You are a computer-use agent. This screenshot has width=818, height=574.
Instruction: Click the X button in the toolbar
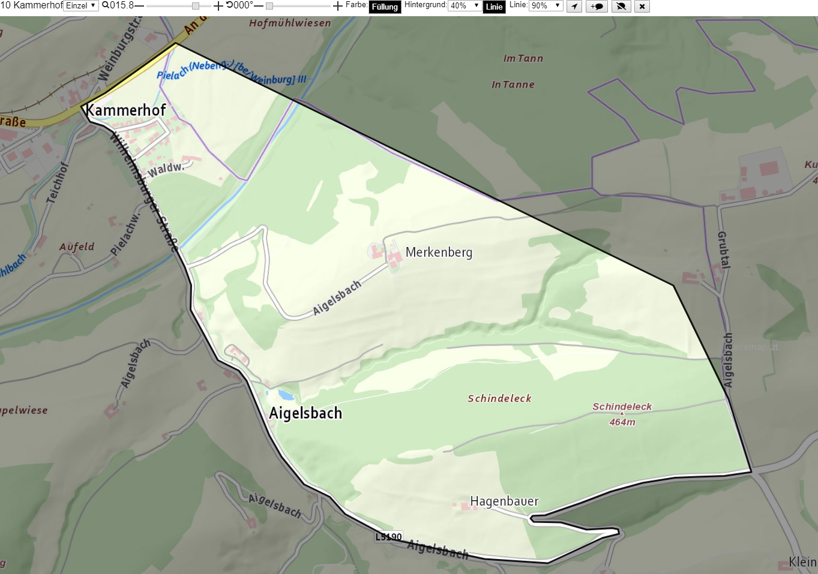click(x=642, y=7)
